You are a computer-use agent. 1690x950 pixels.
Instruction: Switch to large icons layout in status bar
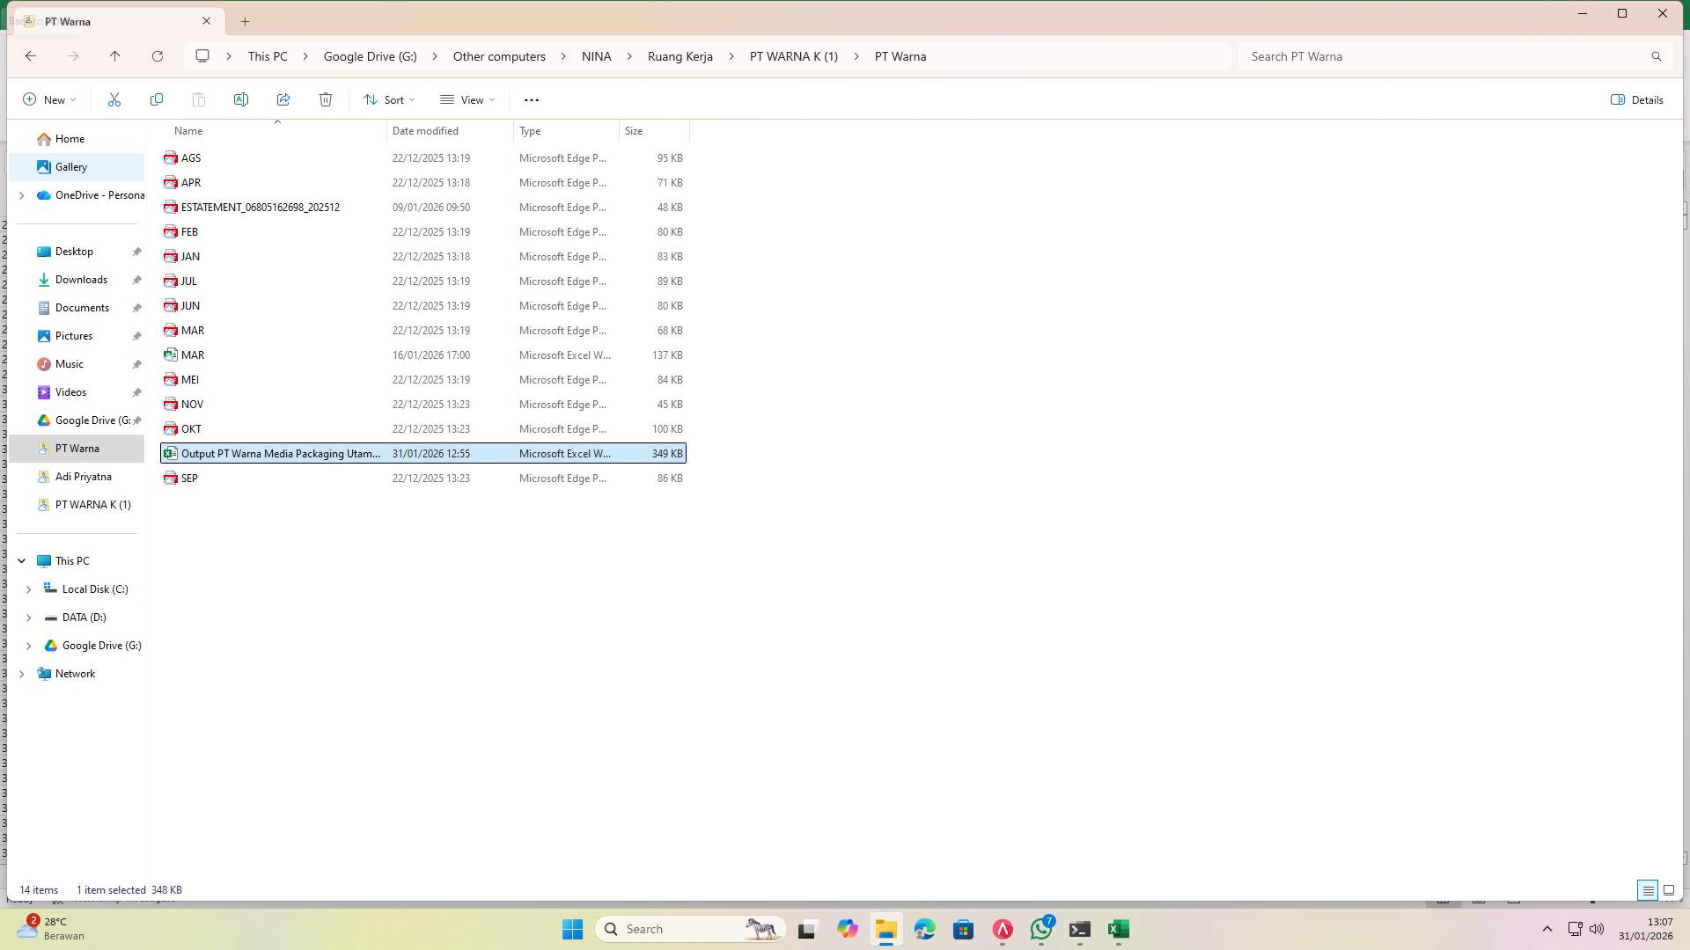tap(1669, 889)
